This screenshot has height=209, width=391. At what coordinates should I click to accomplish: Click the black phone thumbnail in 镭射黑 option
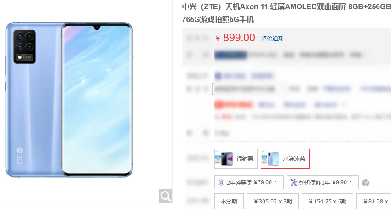[x=224, y=158]
